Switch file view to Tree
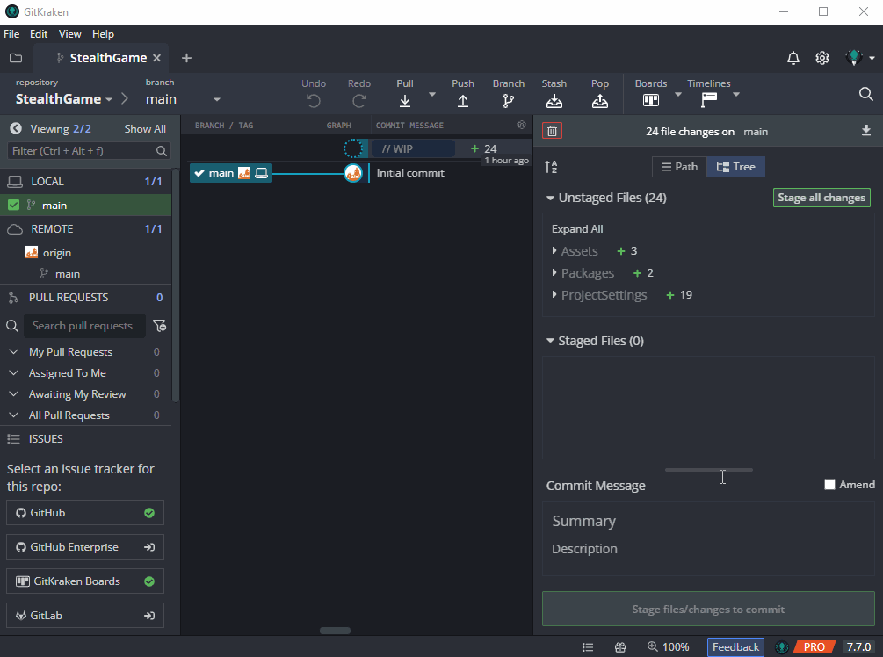Image resolution: width=883 pixels, height=657 pixels. [735, 167]
